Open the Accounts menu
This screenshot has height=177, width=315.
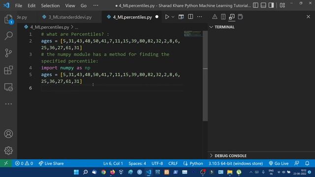[8, 134]
